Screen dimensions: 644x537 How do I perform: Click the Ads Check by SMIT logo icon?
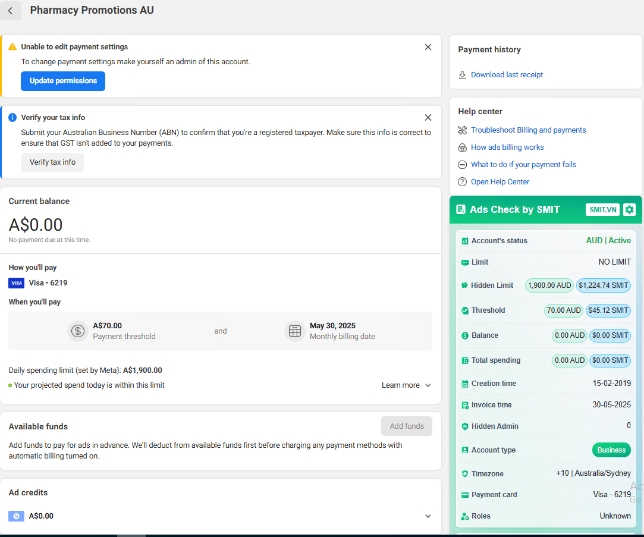(461, 209)
